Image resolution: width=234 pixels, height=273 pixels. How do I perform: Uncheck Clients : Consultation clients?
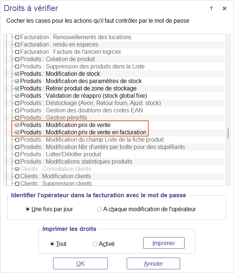pos(17,169)
